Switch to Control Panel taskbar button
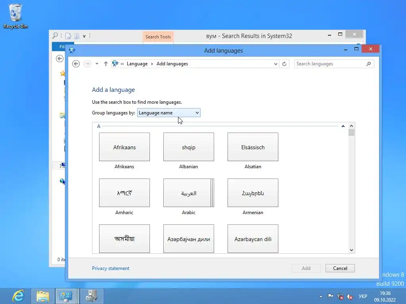This screenshot has height=304, width=406. coord(66,296)
